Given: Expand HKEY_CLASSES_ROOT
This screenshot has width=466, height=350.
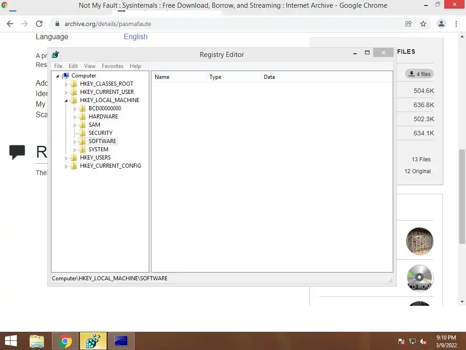Looking at the screenshot, I should (66, 84).
